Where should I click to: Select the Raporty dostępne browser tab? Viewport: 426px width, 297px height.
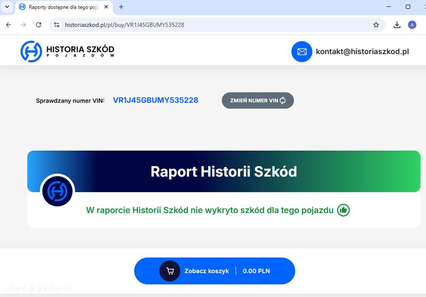pyautogui.click(x=64, y=7)
